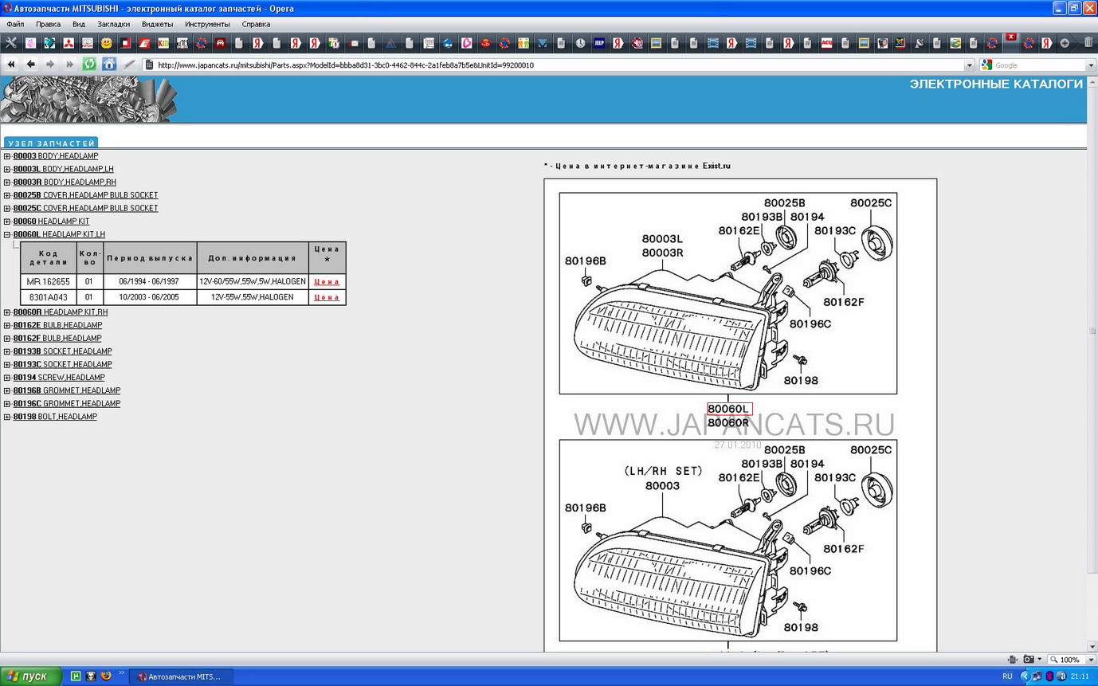Click the RU language indicator in the tray
The image size is (1098, 686).
click(1007, 676)
